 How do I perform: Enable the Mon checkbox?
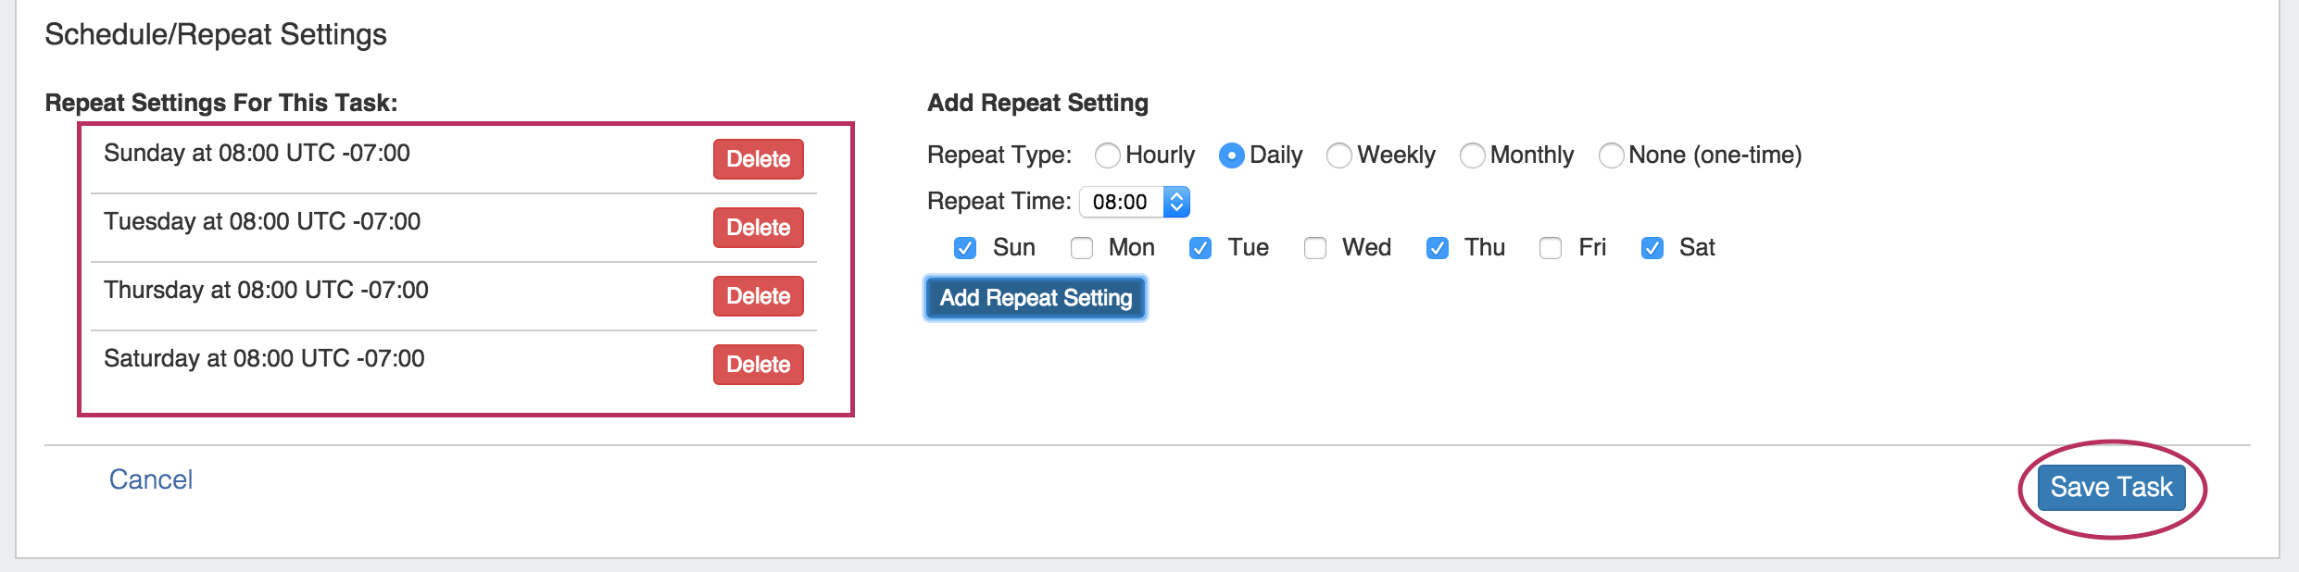point(1082,248)
